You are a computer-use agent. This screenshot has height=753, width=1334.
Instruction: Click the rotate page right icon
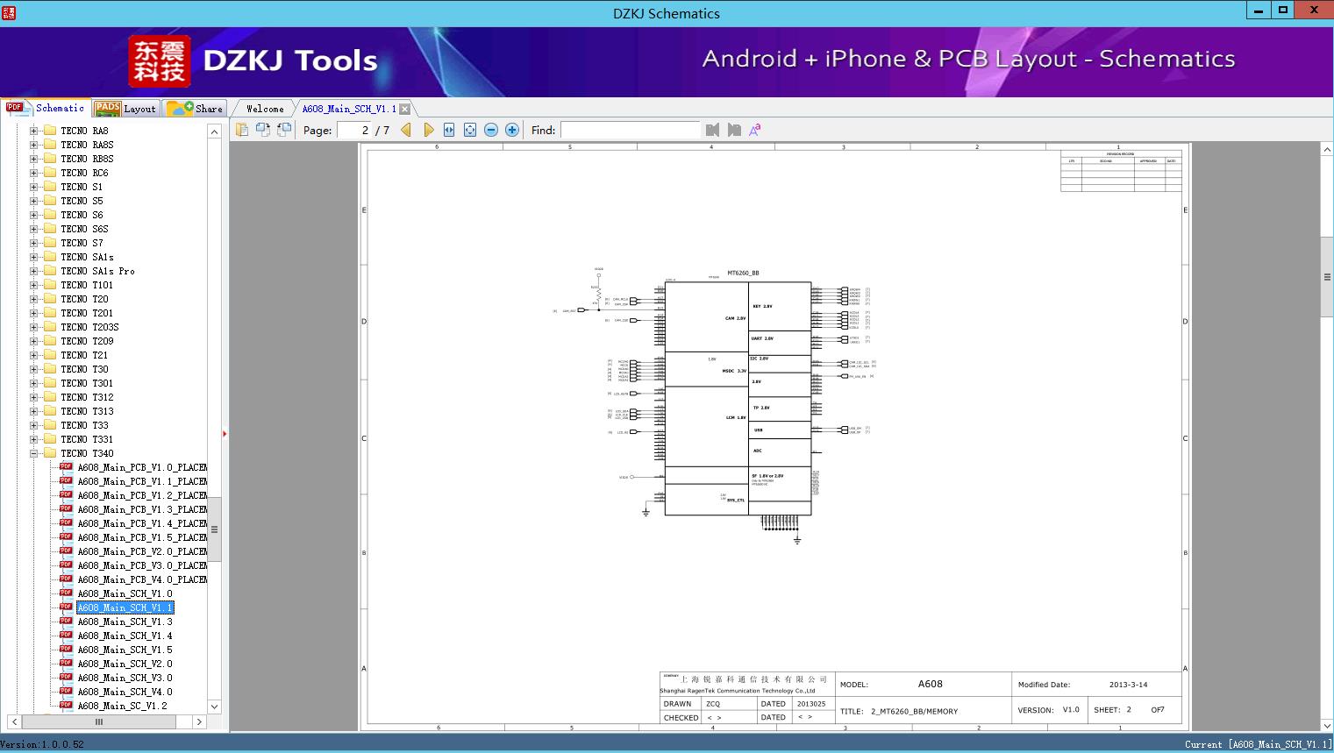(284, 130)
